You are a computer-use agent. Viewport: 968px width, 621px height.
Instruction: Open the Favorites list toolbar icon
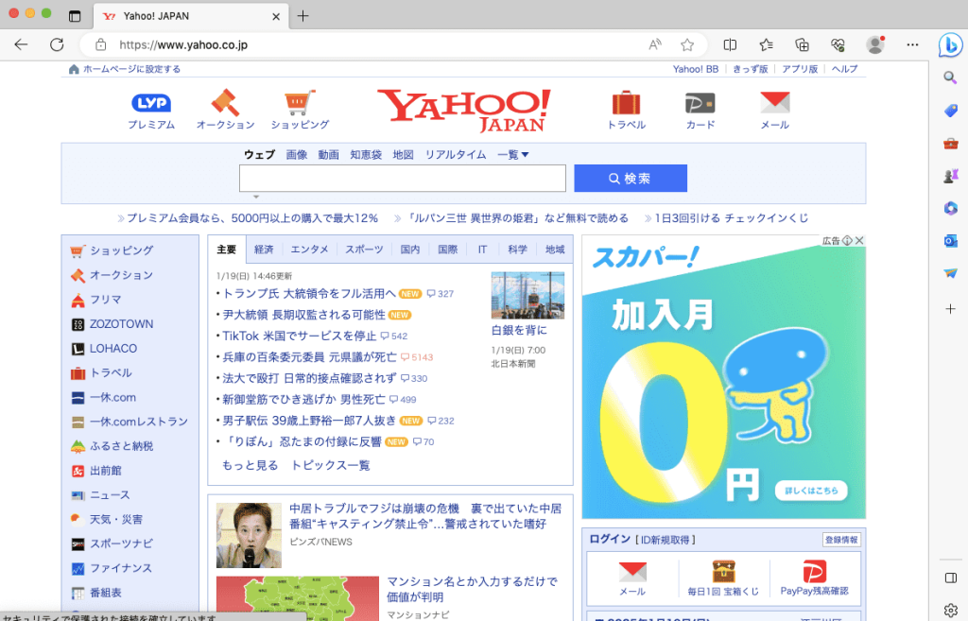(766, 44)
